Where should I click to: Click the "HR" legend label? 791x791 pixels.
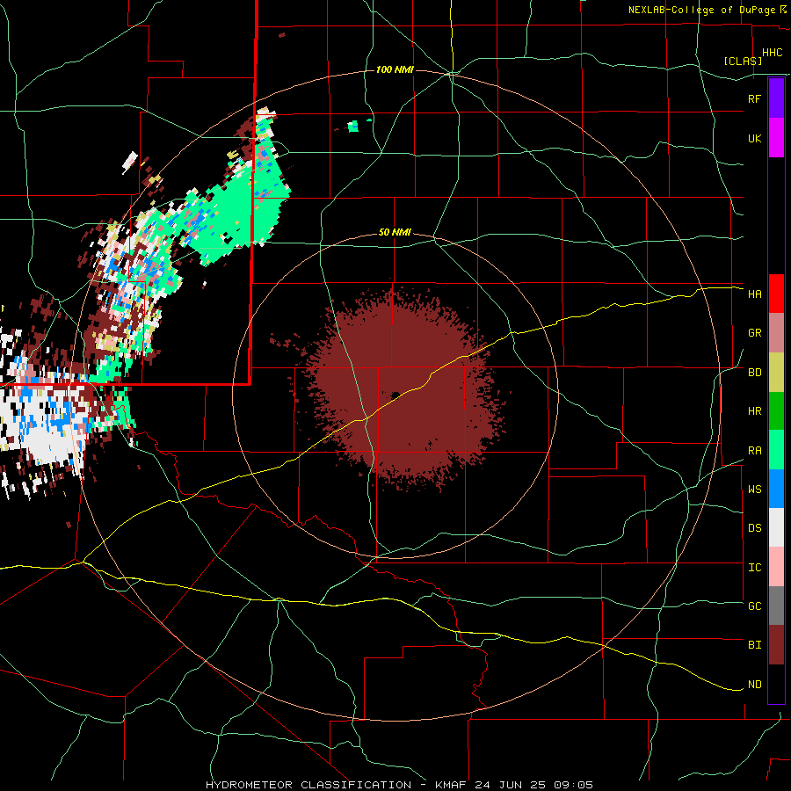[754, 411]
